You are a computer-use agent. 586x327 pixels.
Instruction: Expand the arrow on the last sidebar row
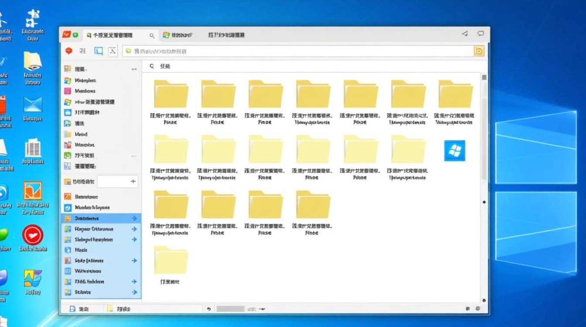tap(134, 292)
